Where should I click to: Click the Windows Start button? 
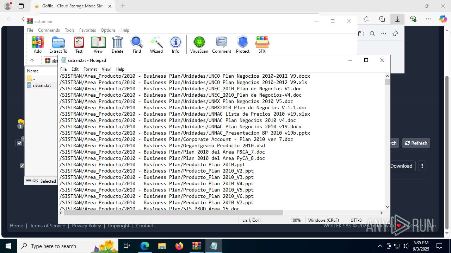(x=8, y=246)
